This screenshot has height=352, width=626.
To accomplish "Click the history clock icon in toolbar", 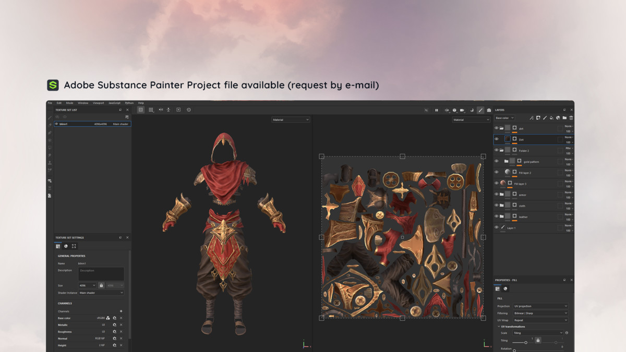I will (188, 110).
